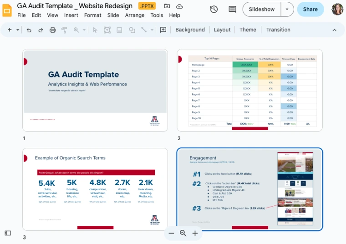Check the cloud document status icon

[179, 6]
